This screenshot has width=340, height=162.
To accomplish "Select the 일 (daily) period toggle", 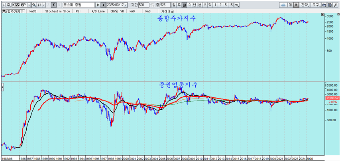I will [x=173, y=5].
